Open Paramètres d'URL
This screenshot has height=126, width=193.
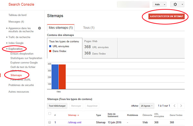pyautogui.click(x=21, y=80)
